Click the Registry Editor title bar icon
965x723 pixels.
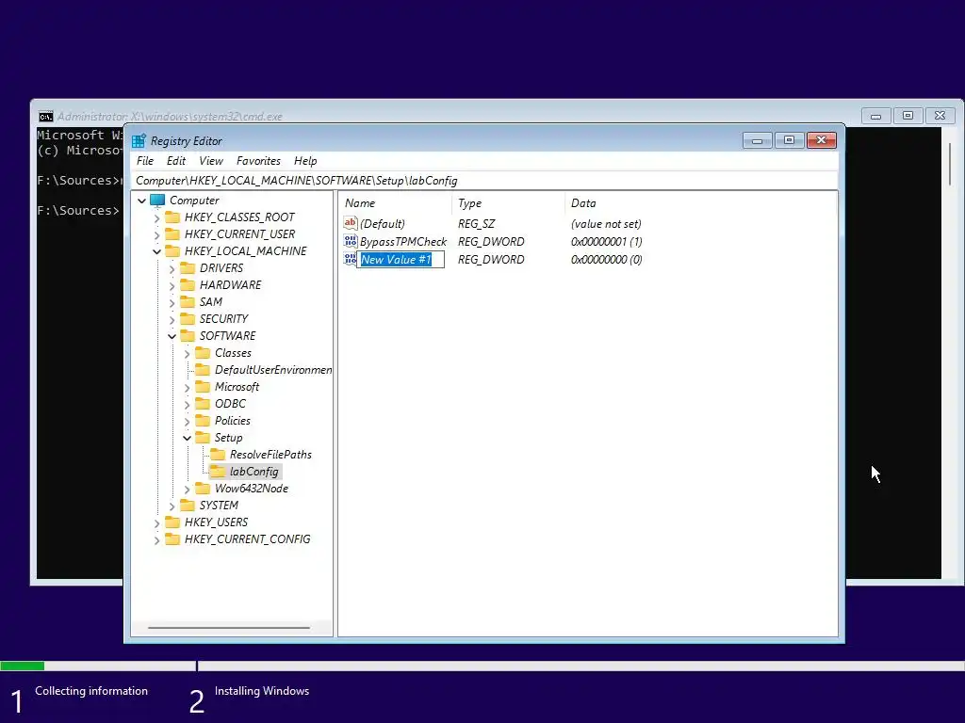tap(139, 141)
